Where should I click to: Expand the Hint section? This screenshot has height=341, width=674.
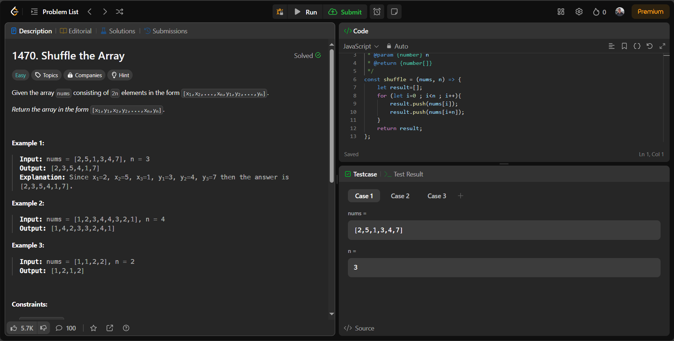(x=120, y=75)
